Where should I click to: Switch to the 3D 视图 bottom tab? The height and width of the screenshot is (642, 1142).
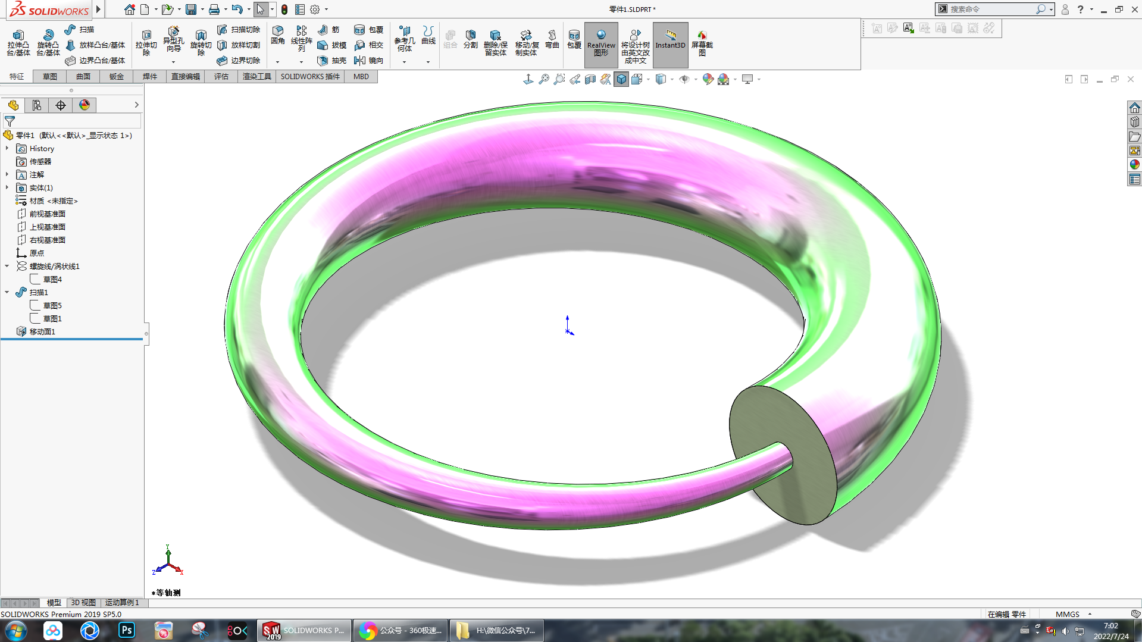(83, 603)
